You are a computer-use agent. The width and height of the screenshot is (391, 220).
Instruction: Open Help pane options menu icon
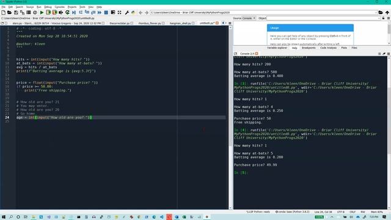pyautogui.click(x=389, y=18)
